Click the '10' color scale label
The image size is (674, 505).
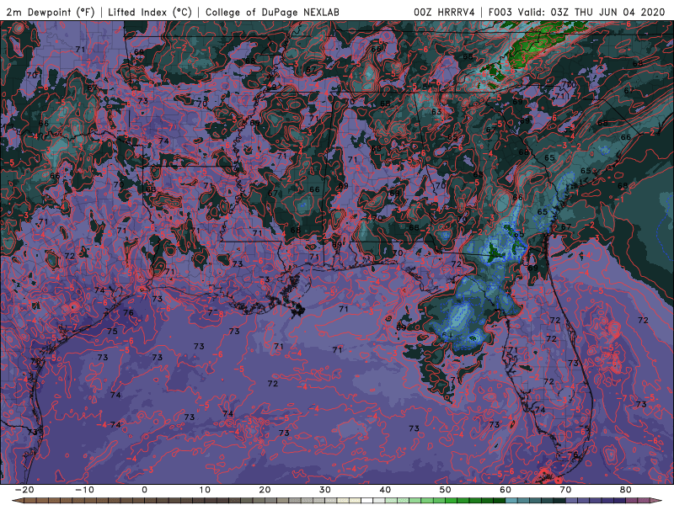coord(205,490)
